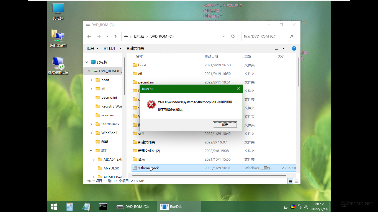Select sources folder in tree
Image resolution: width=378 pixels, height=212 pixels.
(x=104, y=115)
